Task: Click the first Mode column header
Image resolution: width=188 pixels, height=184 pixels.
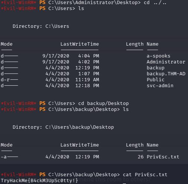Action: click(7, 44)
